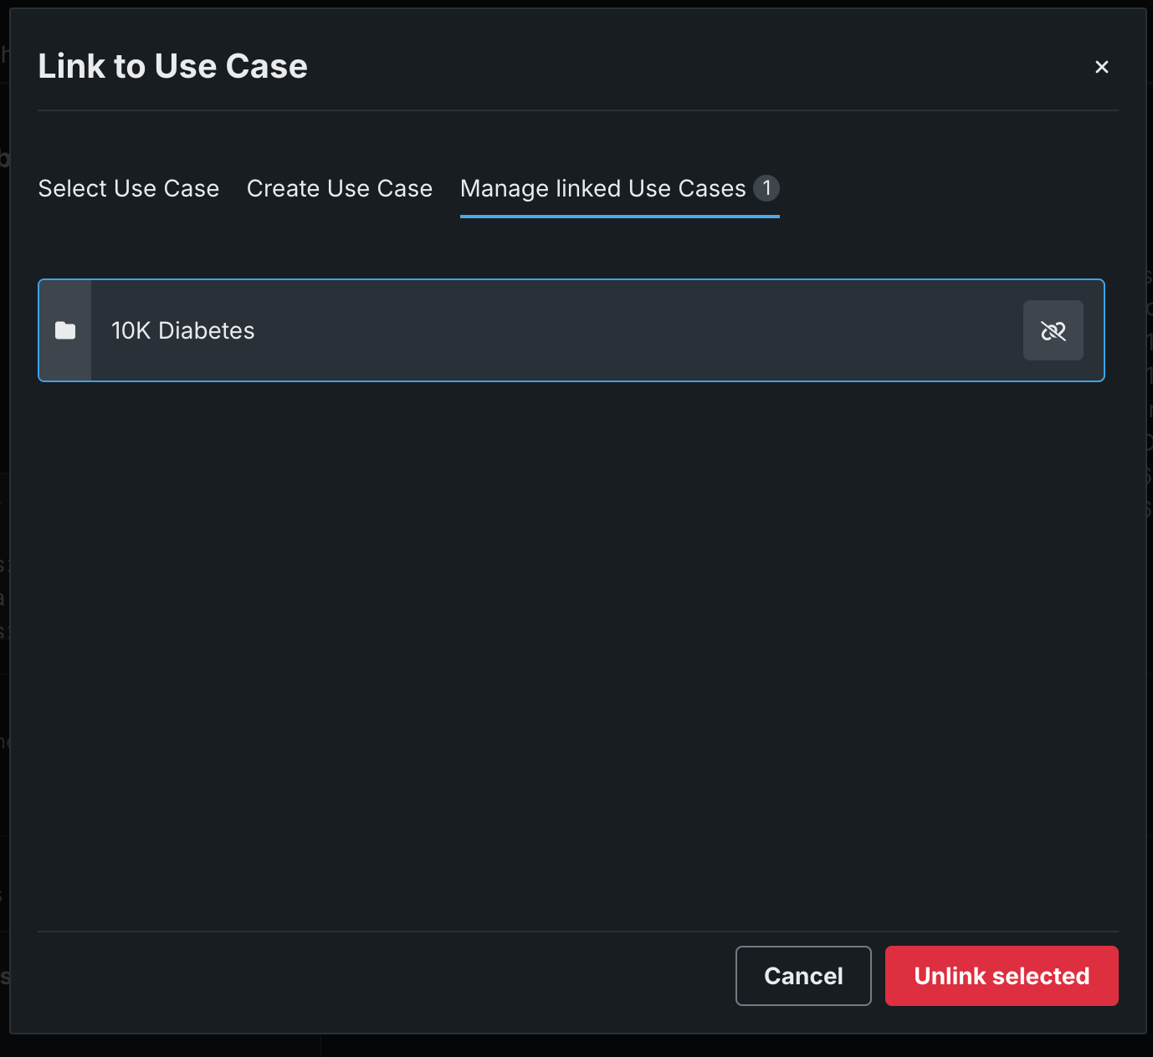Screen dimensions: 1153x1057
Task: Click the unlink icon for 10K Diabetes
Action: tap(1053, 330)
